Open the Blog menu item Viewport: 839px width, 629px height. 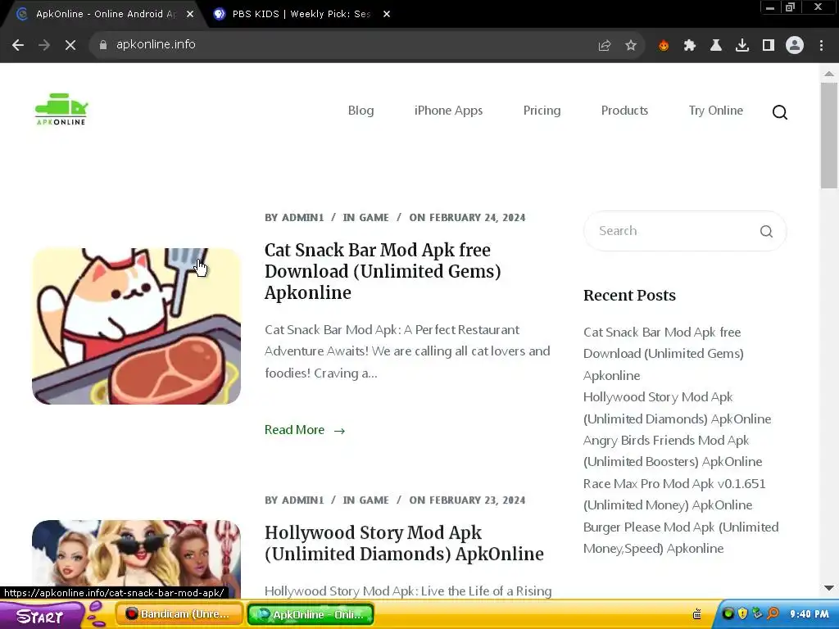pos(361,111)
